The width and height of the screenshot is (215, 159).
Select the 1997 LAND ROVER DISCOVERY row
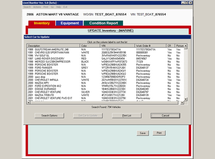[105, 59]
